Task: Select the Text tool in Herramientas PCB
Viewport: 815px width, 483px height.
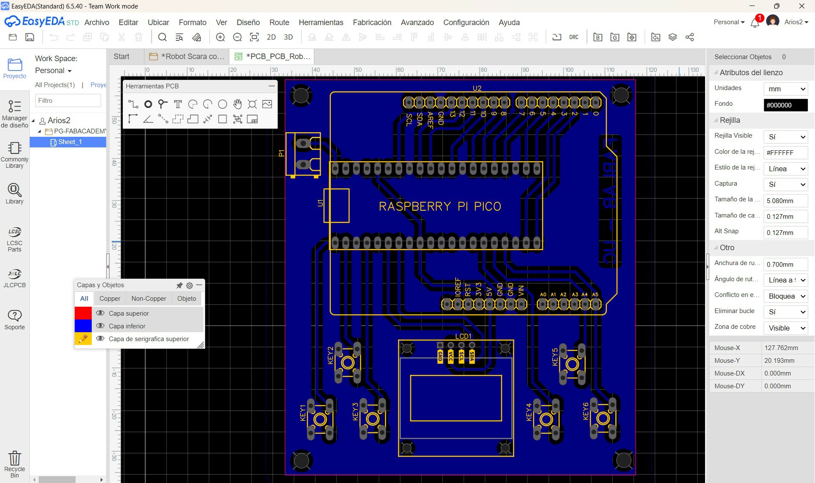Action: (x=178, y=104)
